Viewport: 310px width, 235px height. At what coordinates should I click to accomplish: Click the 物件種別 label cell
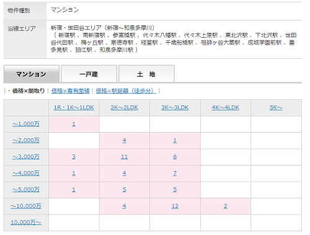[x=25, y=11]
